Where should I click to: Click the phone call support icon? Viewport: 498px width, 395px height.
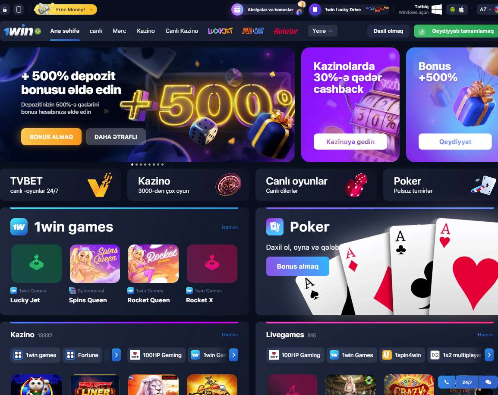(x=447, y=382)
